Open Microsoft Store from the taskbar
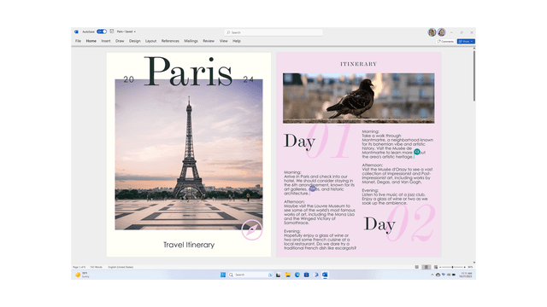Image resolution: width=547 pixels, height=307 pixels. tap(306, 275)
